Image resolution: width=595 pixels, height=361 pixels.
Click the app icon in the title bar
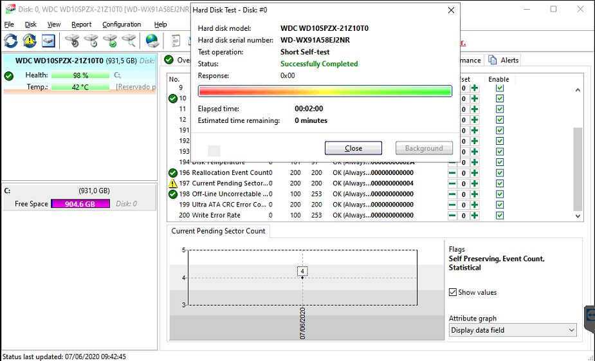click(10, 9)
